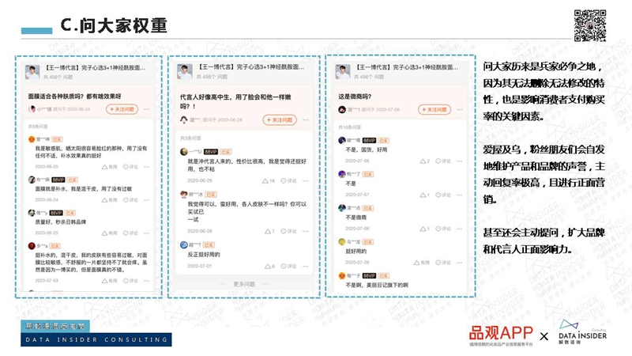Open the product title in the '面膜适合各种肤质吗' panel

[x=95, y=68]
